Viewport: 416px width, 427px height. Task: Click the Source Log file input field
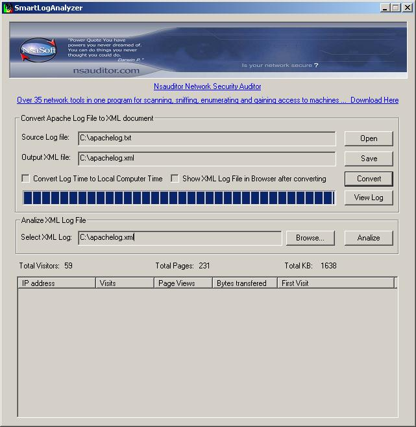click(x=206, y=138)
